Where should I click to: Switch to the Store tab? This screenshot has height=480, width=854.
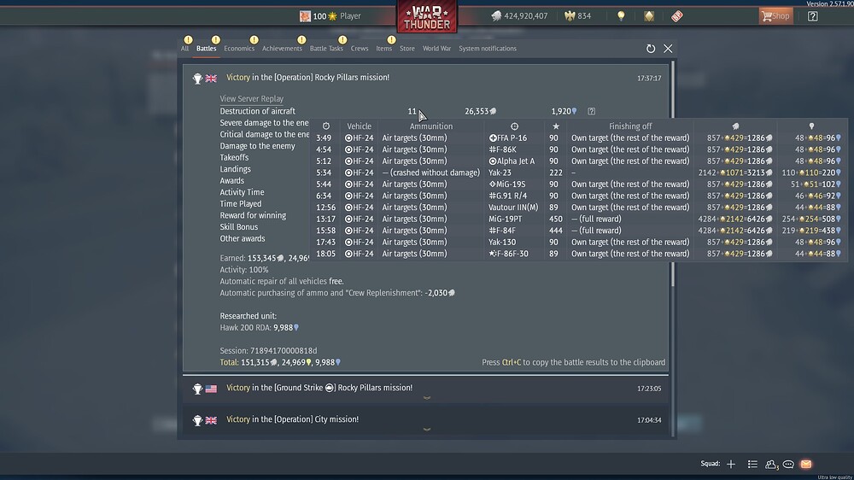click(407, 49)
